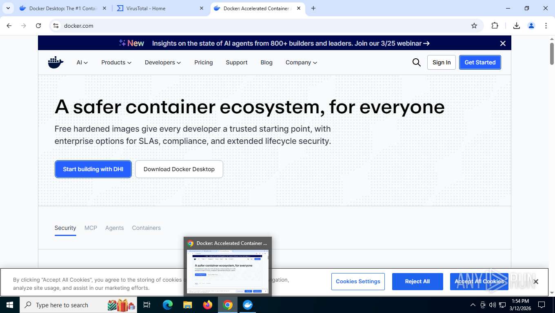Bookmark this page with the star icon

tap(474, 26)
